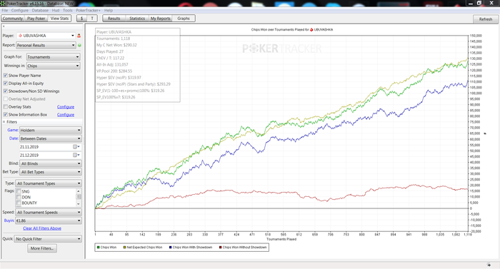Switch to the My Reports tab
The image size is (500, 269).
(x=161, y=19)
